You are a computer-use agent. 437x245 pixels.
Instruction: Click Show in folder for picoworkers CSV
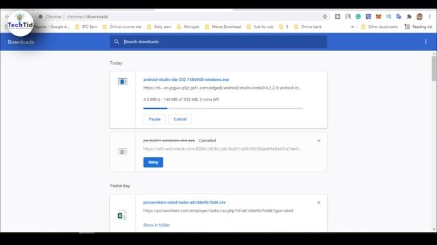pyautogui.click(x=156, y=225)
